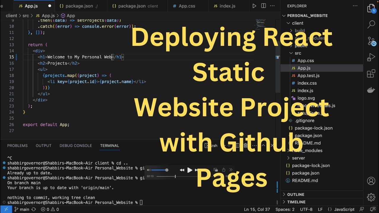Switch to the App.css editor tab
The height and width of the screenshot is (213, 379).
187,6
